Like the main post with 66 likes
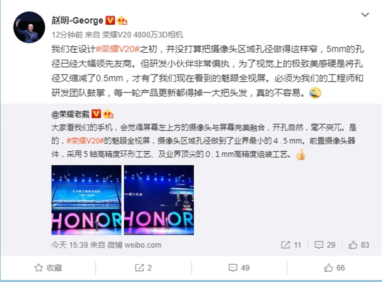382x282 pixels. click(334, 268)
